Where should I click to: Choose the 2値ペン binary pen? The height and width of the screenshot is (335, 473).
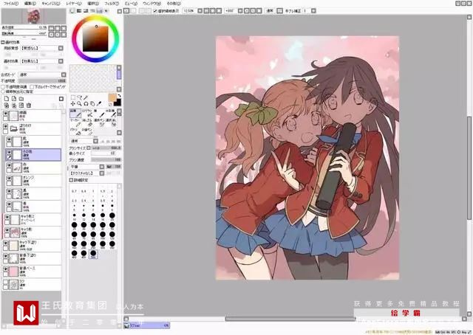(x=87, y=131)
